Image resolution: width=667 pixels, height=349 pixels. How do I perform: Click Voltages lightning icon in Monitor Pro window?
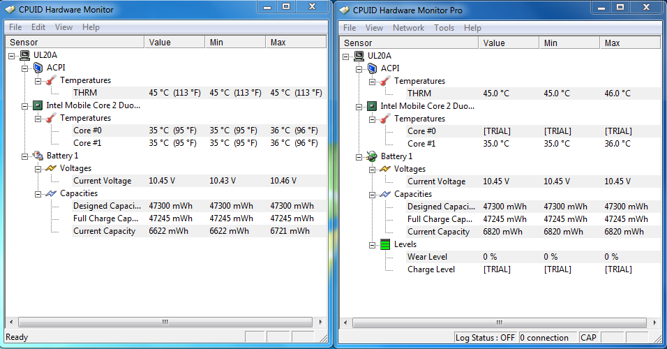(x=385, y=169)
